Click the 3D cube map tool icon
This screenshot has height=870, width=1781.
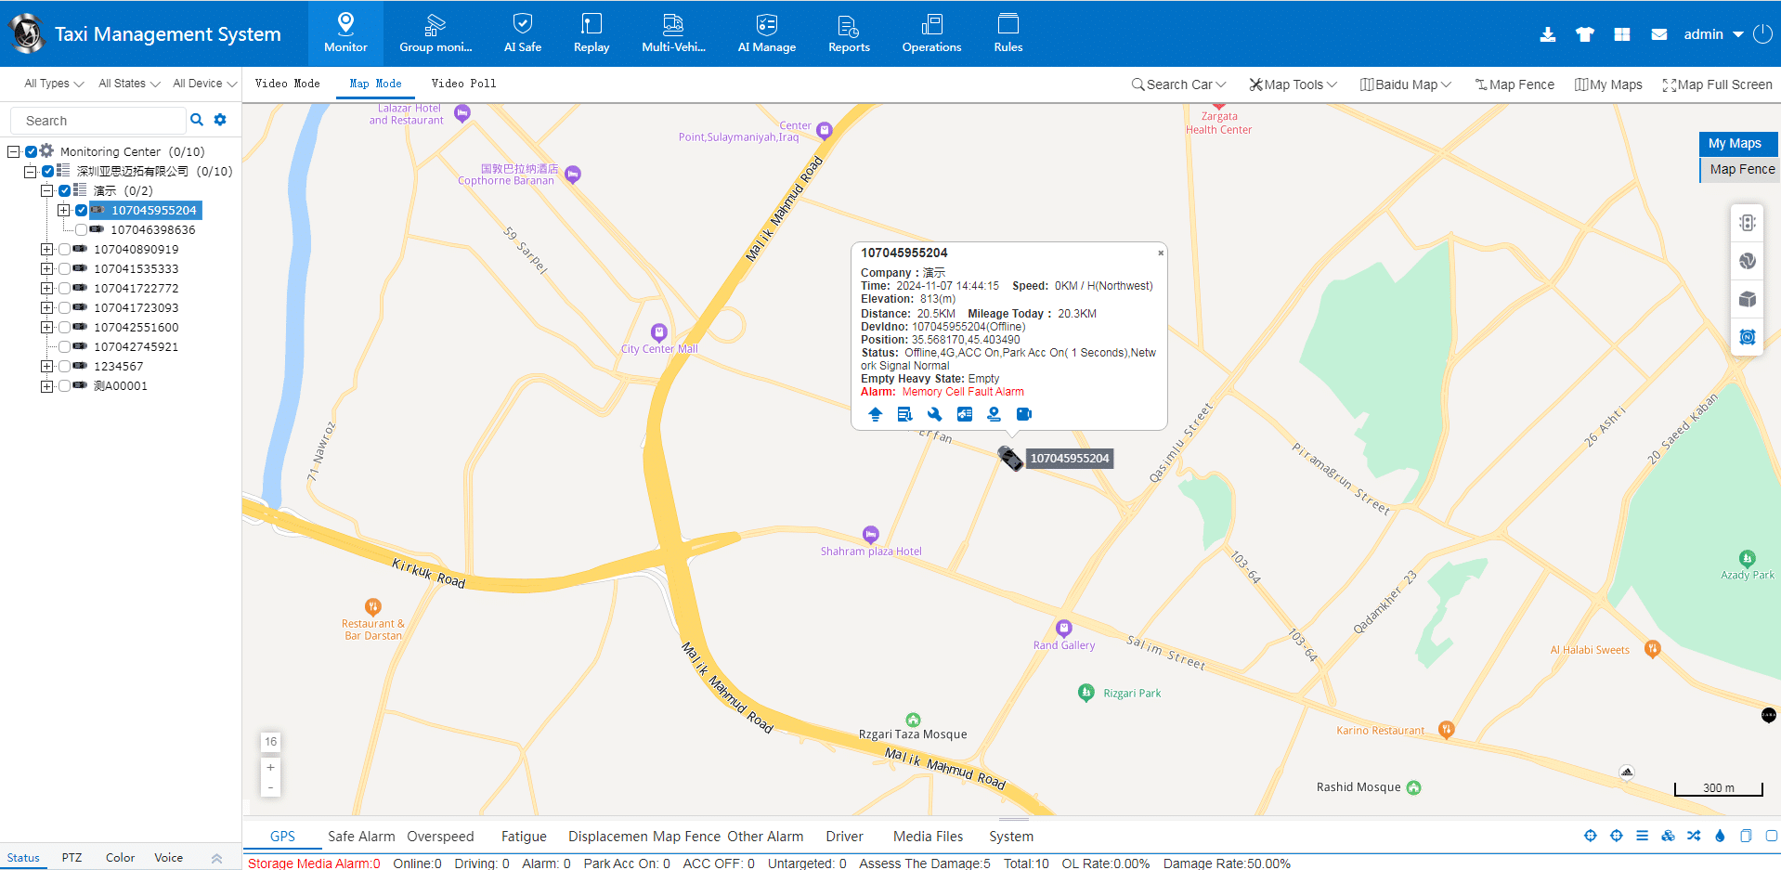tap(1747, 299)
